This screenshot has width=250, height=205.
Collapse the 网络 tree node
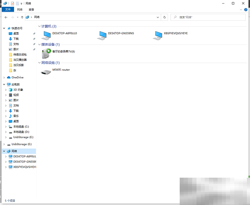tap(4, 151)
